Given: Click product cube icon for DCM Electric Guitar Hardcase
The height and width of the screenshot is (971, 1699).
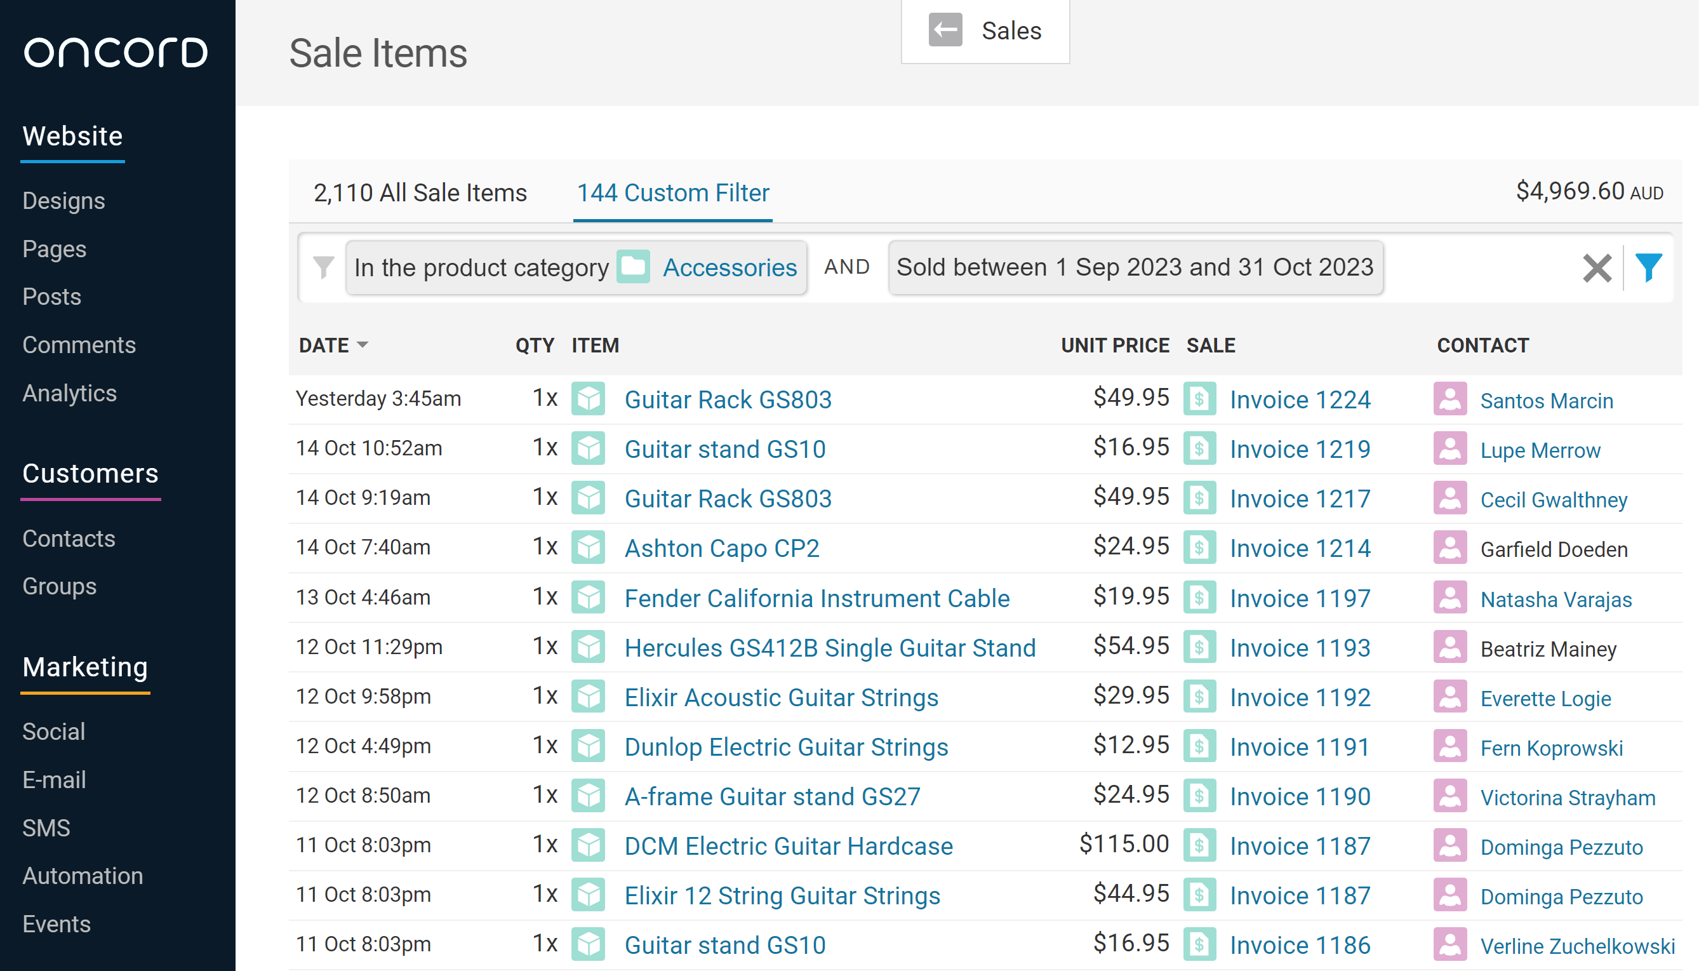Looking at the screenshot, I should coord(588,845).
